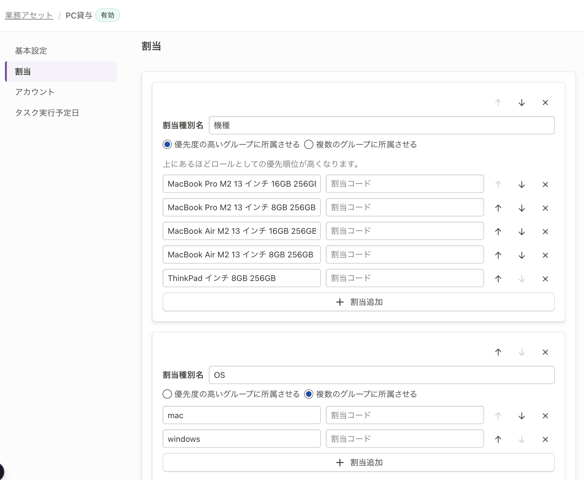This screenshot has width=584, height=480.
Task: Move MacBook Air M2 16GB row down
Action: (522, 232)
